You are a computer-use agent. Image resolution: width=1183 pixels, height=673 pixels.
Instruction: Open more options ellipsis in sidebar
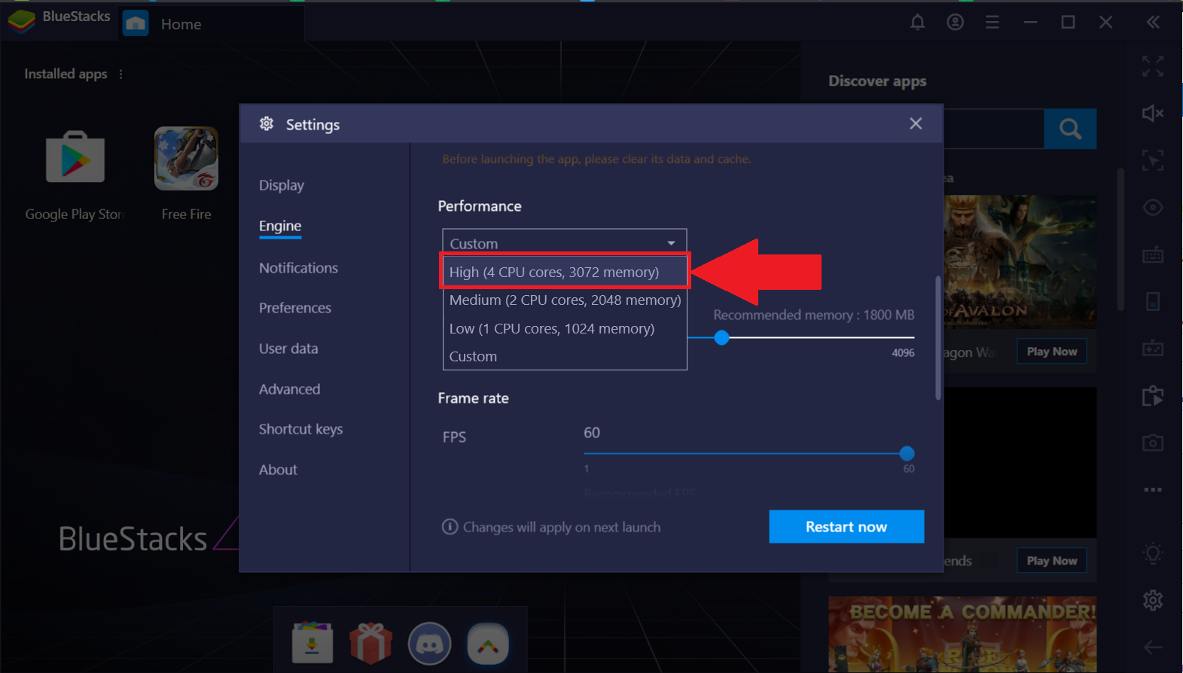1153,489
